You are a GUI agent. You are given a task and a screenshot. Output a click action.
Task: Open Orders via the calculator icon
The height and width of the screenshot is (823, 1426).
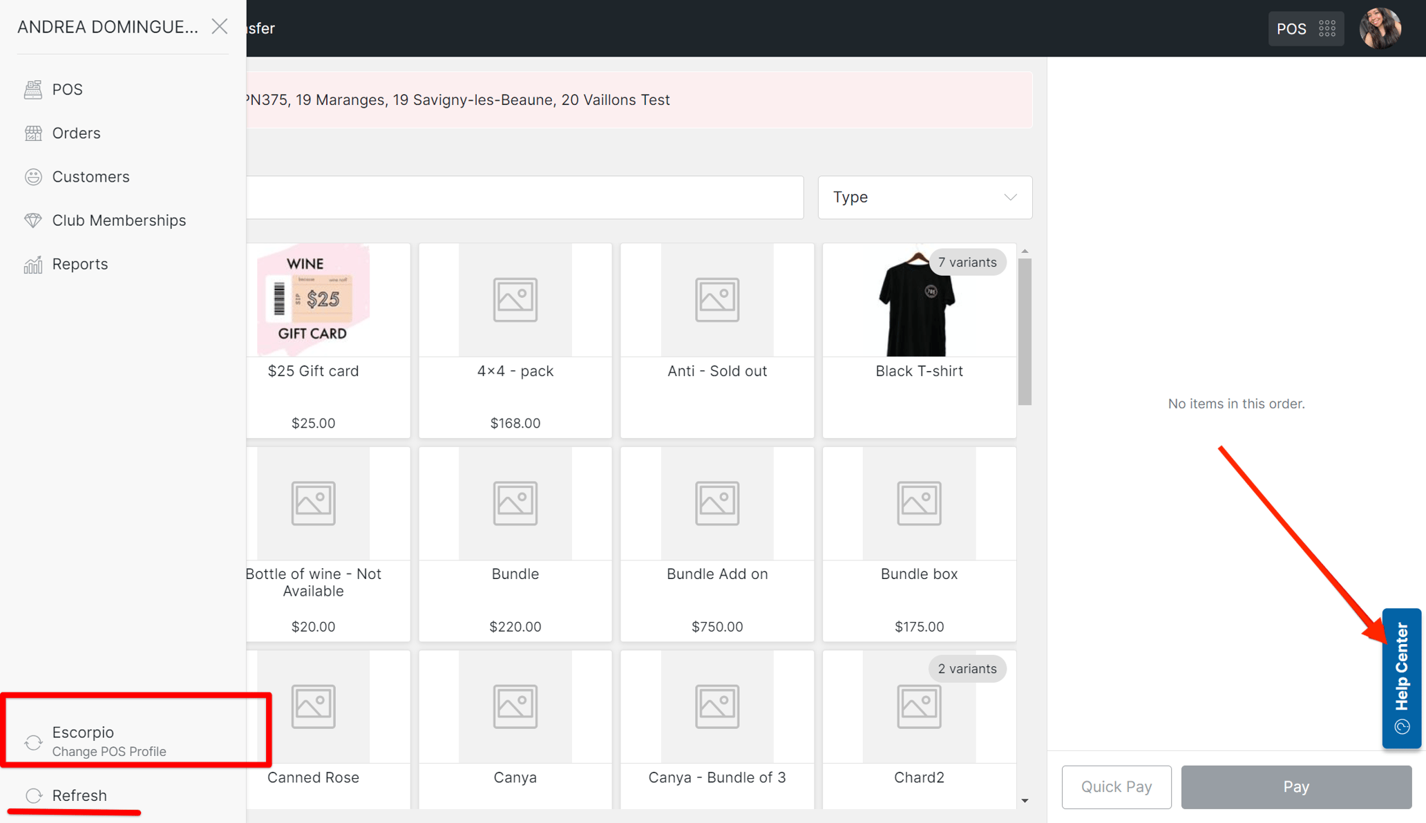(x=33, y=133)
